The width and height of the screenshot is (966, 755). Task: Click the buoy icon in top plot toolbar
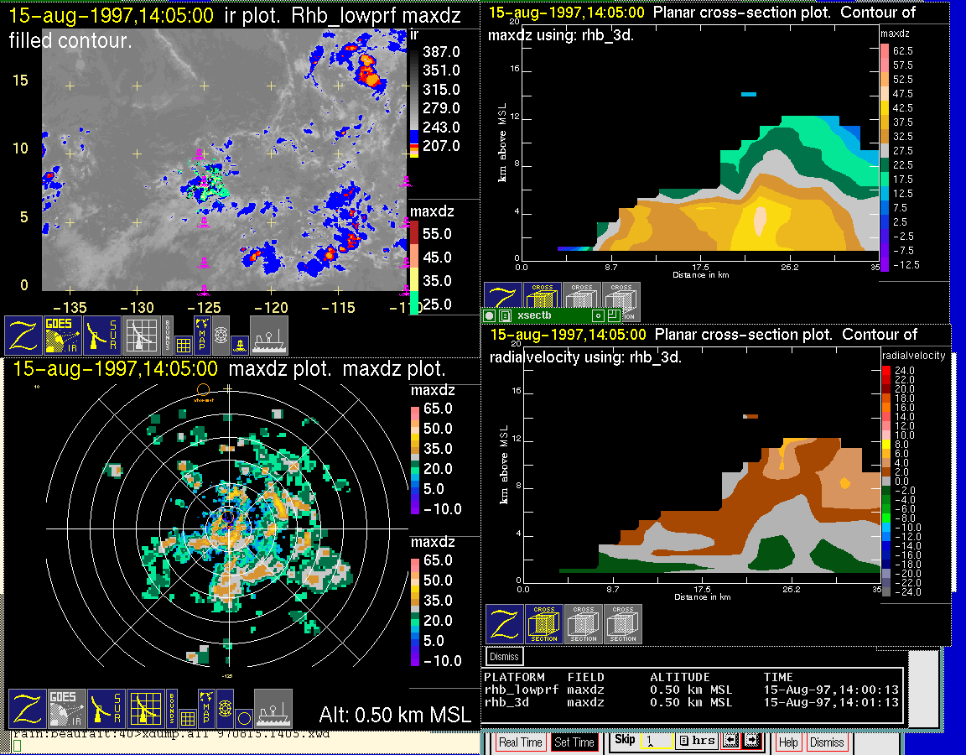click(x=238, y=344)
